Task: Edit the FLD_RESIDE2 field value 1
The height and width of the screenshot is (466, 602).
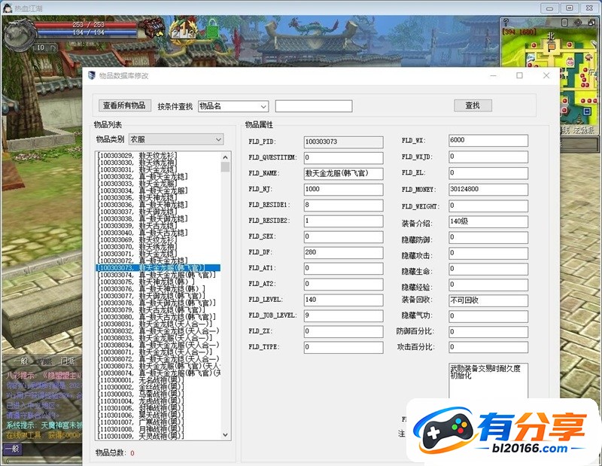Action: (343, 221)
